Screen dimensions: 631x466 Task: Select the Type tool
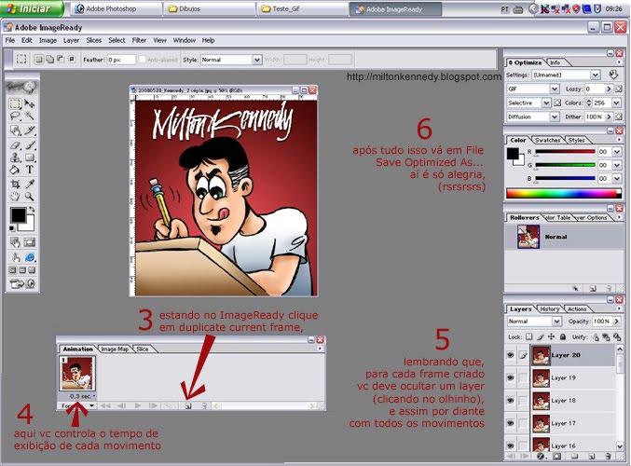click(30, 170)
